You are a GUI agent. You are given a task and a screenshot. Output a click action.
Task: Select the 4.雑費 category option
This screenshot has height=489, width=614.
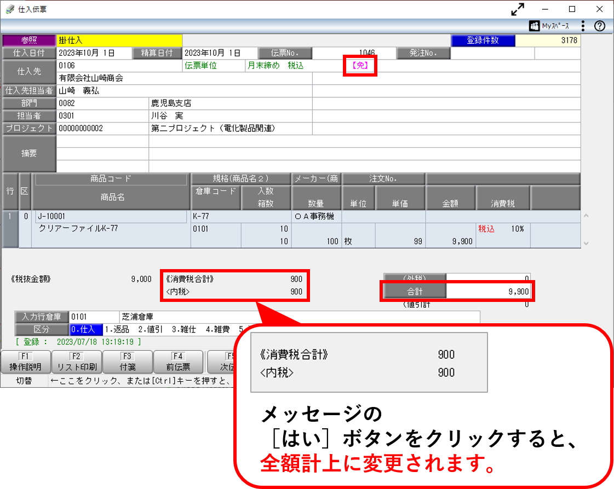point(217,329)
